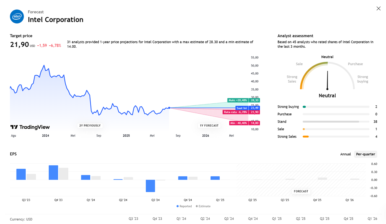Click the current price point on the chart
The width and height of the screenshot is (386, 224).
click(x=169, y=108)
